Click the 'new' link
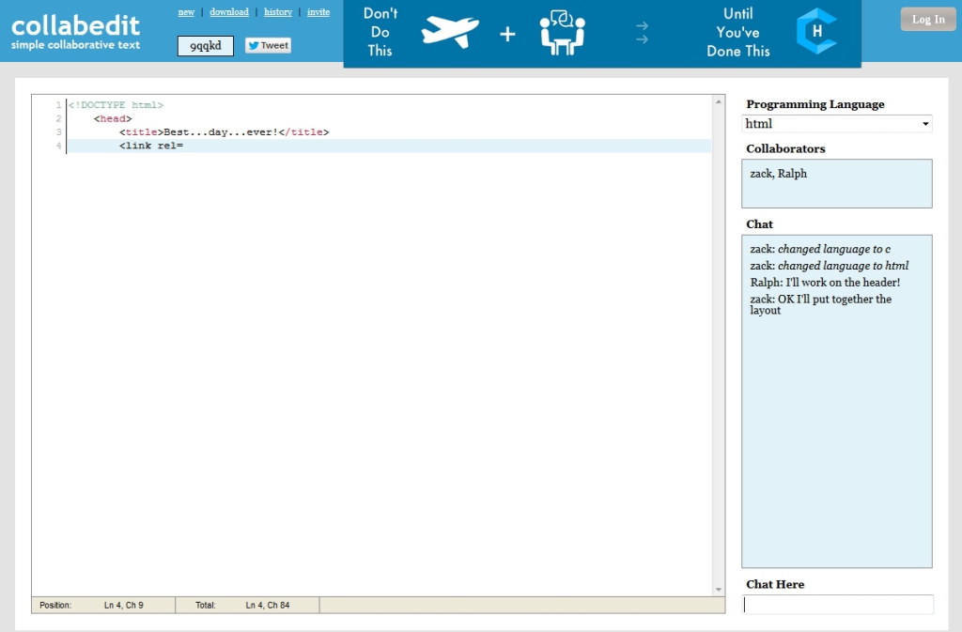The height and width of the screenshot is (632, 962). coord(186,12)
